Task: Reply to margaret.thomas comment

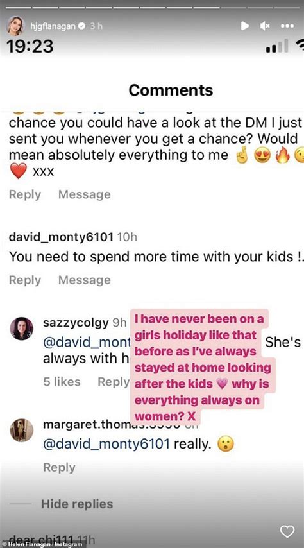Action: [60, 467]
